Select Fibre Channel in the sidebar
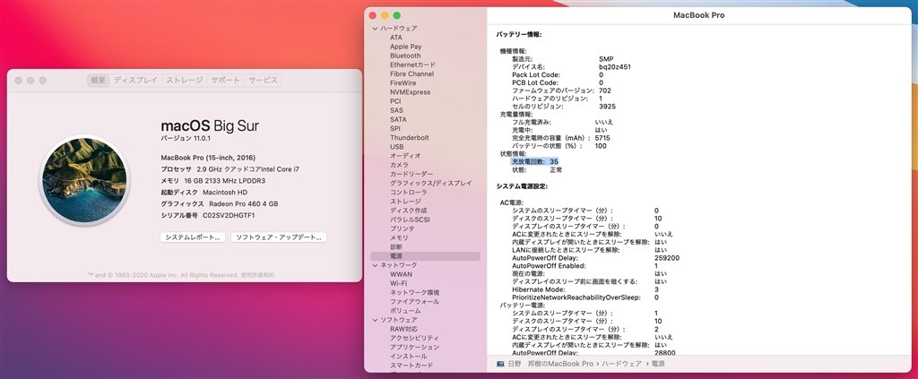 pos(412,74)
